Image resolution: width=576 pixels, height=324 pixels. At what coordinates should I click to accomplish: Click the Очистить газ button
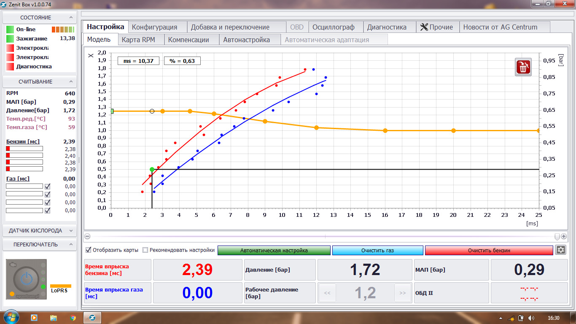click(377, 250)
